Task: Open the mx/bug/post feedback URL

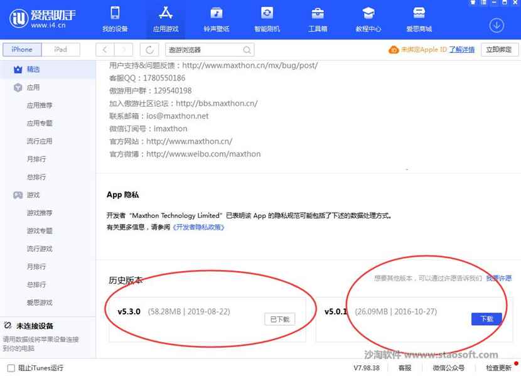Action: pyautogui.click(x=250, y=65)
